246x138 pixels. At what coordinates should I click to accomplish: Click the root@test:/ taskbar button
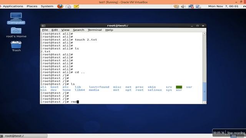tap(24, 136)
